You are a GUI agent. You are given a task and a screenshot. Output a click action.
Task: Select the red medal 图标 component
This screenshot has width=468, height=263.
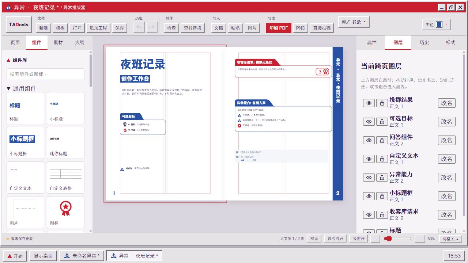pyautogui.click(x=65, y=213)
